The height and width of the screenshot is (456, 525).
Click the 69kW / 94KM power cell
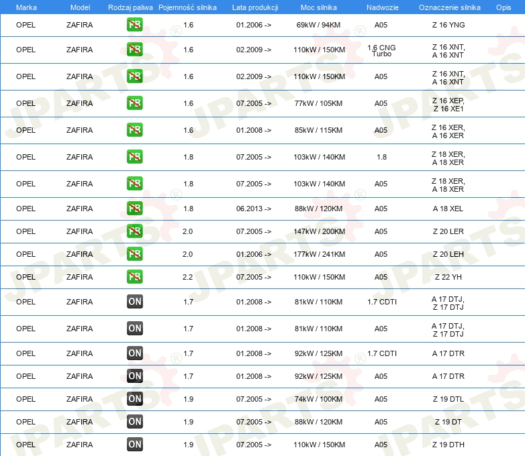[x=318, y=25]
